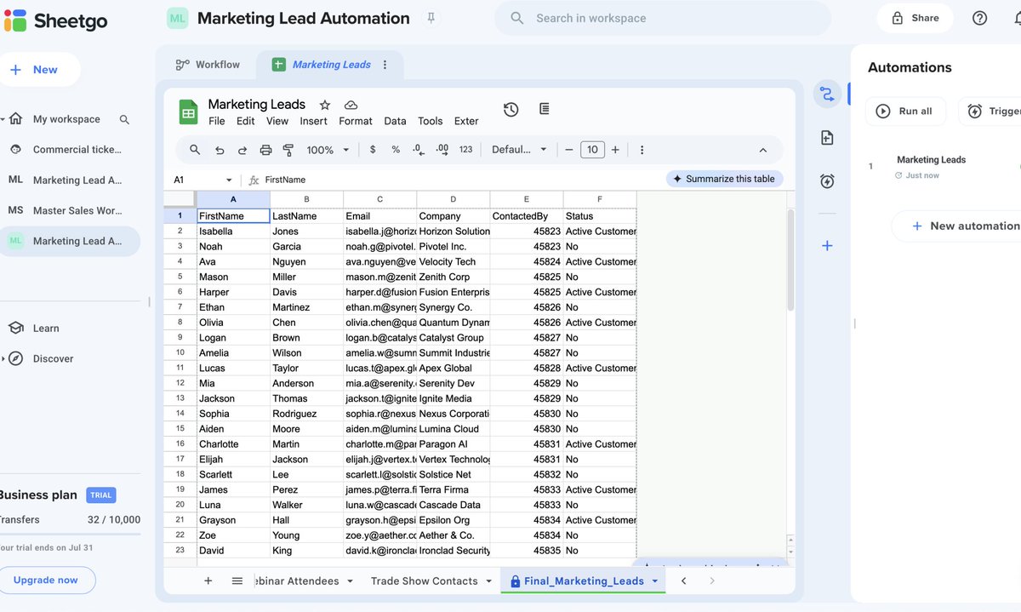Switch to the Workflow tab
Viewport: 1021px width, 612px height.
point(208,65)
